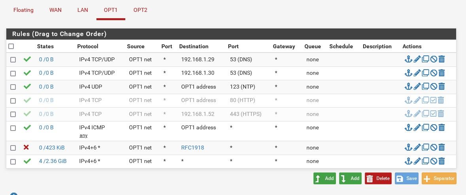The image size is (466, 195).
Task: Check the box for 192.168.1.29 rule
Action: point(13,60)
